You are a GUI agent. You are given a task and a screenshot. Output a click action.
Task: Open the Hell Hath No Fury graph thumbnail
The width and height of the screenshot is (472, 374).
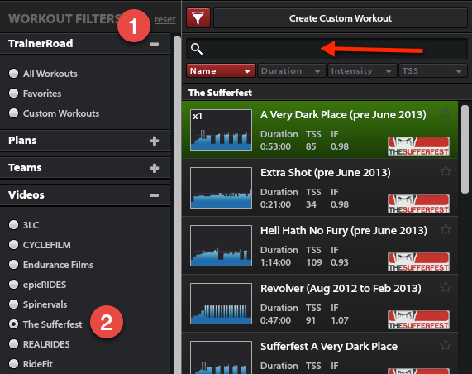coord(222,246)
